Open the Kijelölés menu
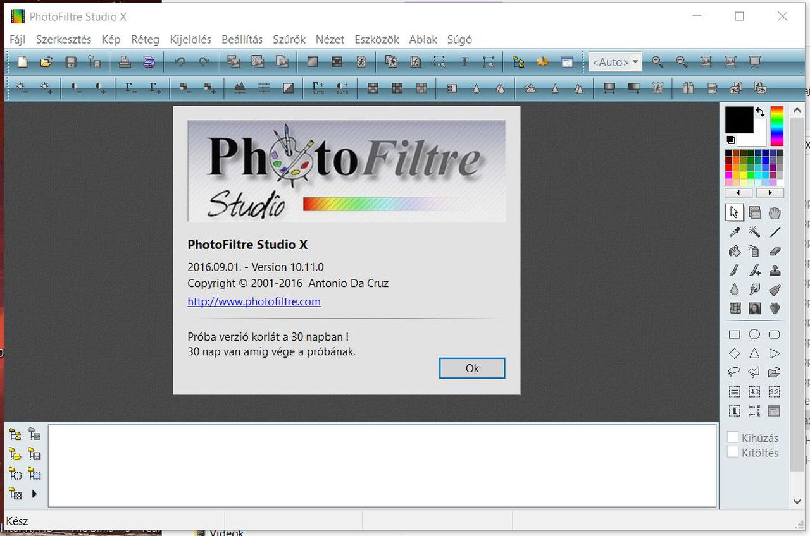 [x=190, y=39]
